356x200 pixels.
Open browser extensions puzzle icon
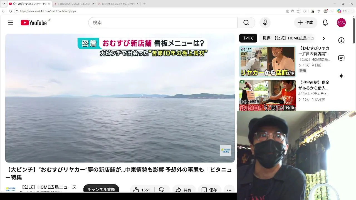coord(305,11)
